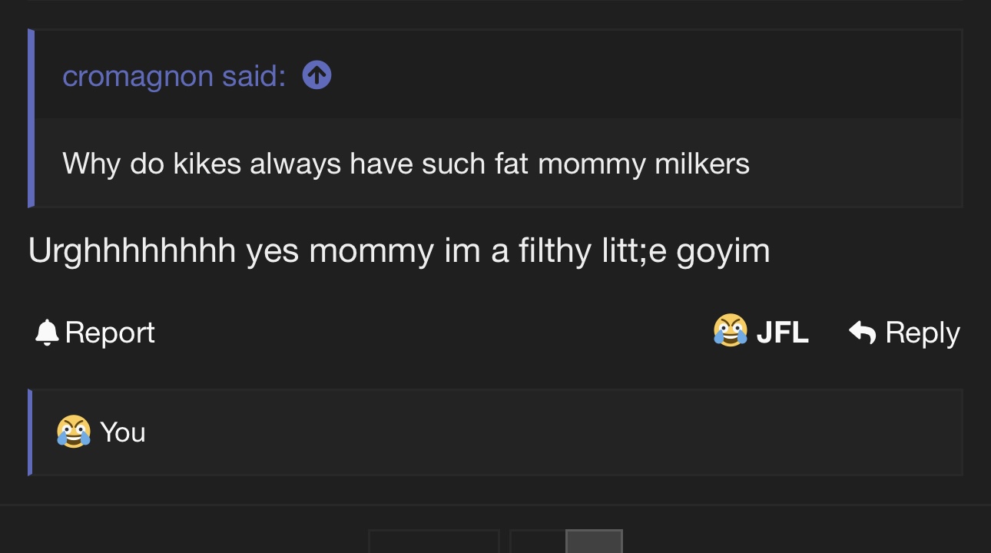Click the empty space between Report and JFL

430,333
